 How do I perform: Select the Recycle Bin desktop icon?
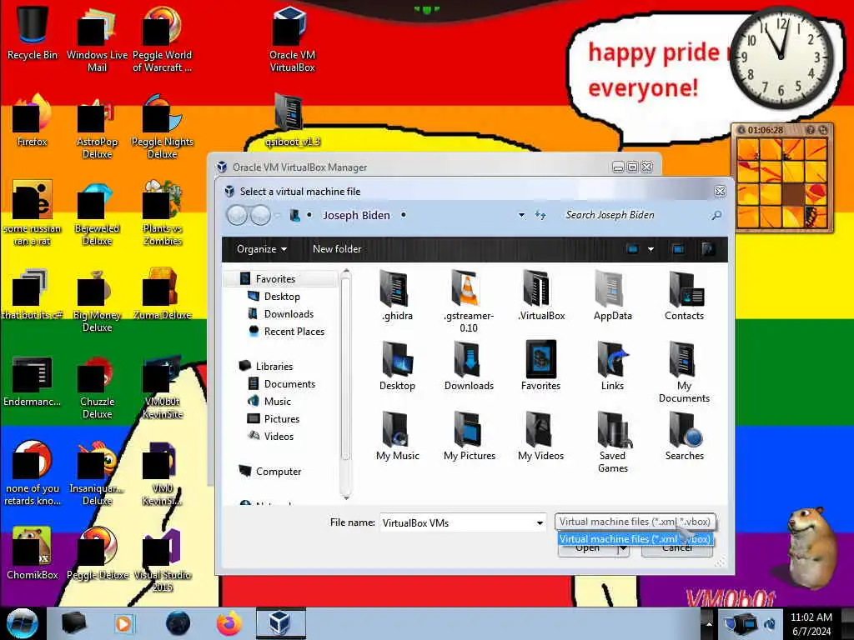click(33, 32)
